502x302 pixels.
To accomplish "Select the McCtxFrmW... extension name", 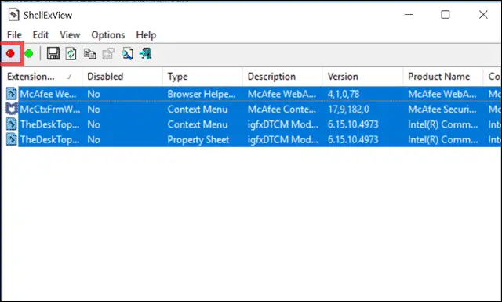I will [50, 110].
